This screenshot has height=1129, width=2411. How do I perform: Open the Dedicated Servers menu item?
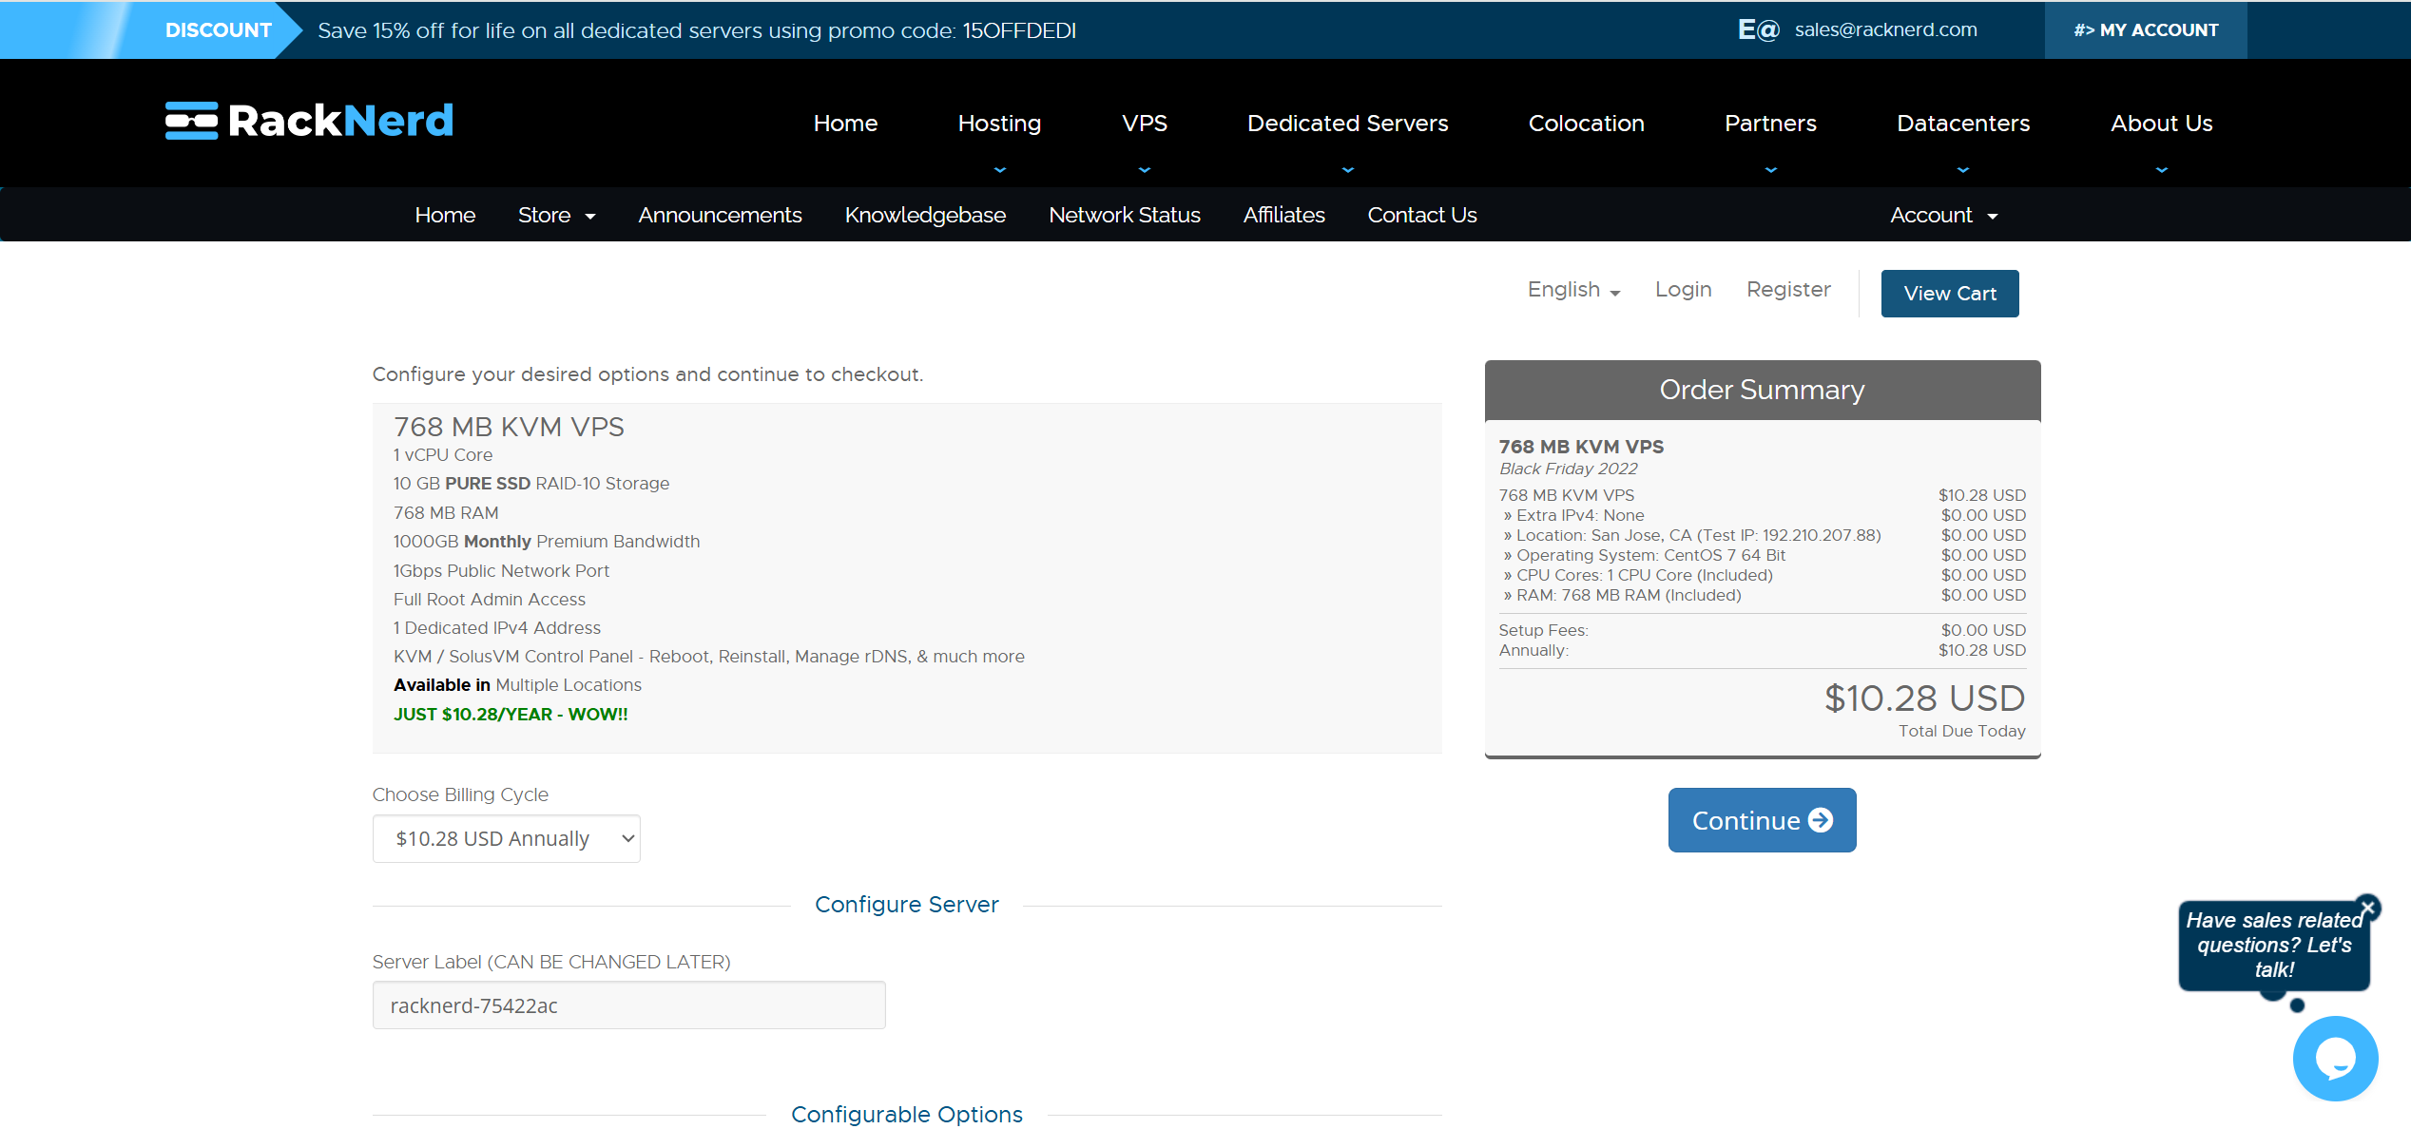(1347, 124)
